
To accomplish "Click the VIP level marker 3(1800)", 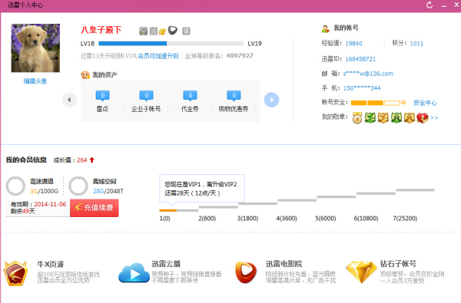I will (x=247, y=219).
